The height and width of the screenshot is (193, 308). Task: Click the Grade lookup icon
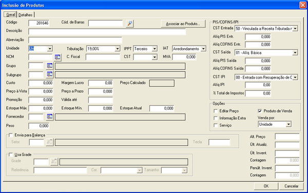point(54,162)
